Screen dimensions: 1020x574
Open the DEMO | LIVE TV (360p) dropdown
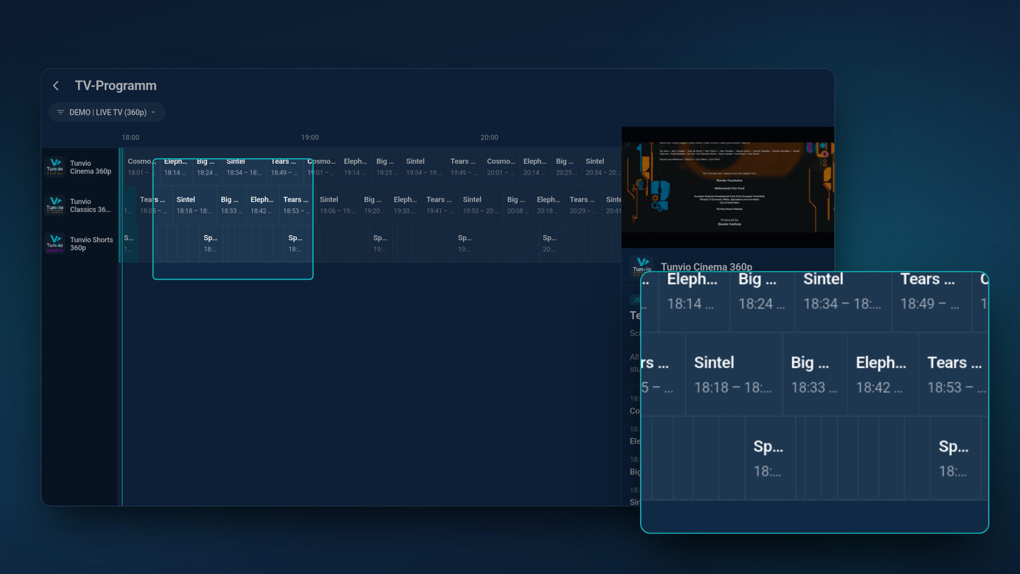point(106,112)
